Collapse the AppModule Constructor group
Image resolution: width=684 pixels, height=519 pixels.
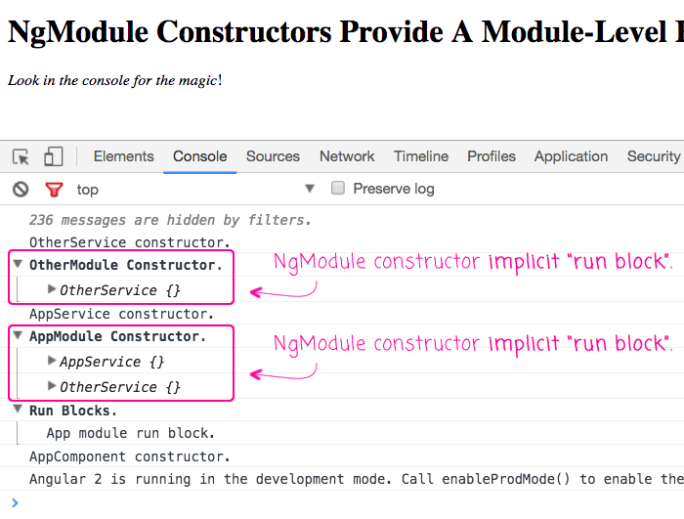18,335
